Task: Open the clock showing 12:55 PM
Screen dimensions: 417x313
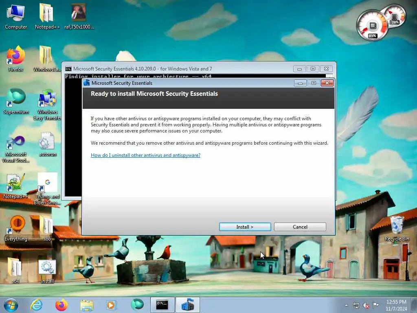Action: pyautogui.click(x=396, y=305)
